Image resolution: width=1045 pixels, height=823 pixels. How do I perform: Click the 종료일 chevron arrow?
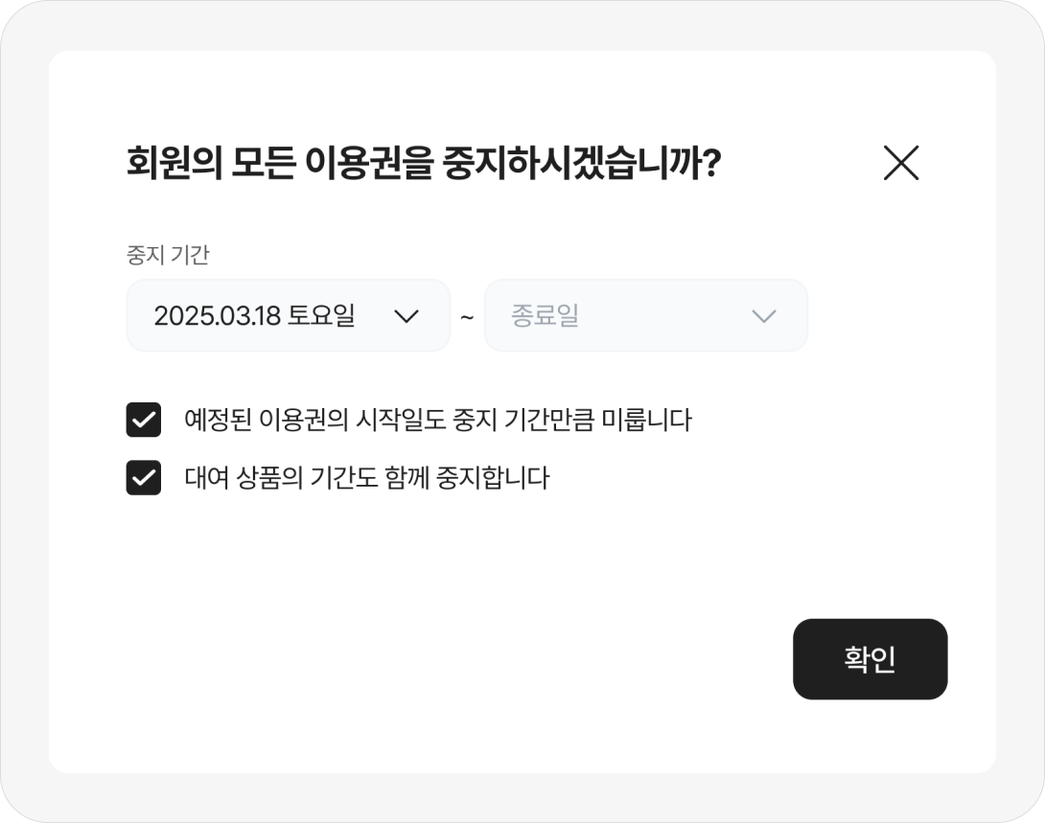pos(763,316)
